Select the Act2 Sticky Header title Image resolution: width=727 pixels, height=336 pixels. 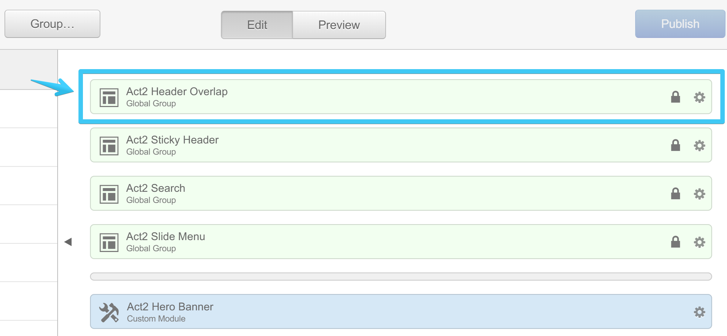[x=172, y=140]
